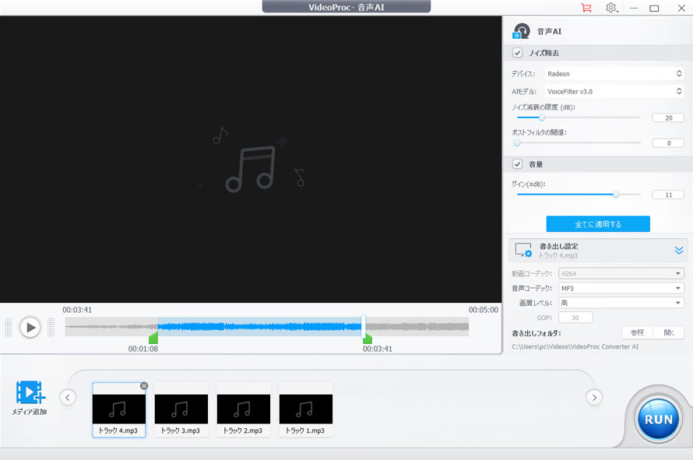Viewport: 693px width, 460px height.
Task: Click the 書き出し設定 monitor gear icon
Action: [524, 250]
